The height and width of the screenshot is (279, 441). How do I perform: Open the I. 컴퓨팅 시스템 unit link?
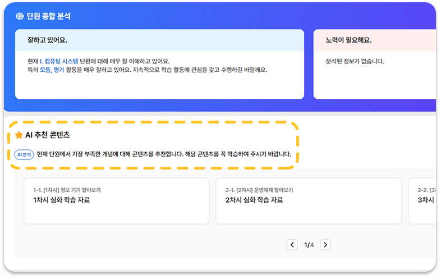tap(59, 61)
